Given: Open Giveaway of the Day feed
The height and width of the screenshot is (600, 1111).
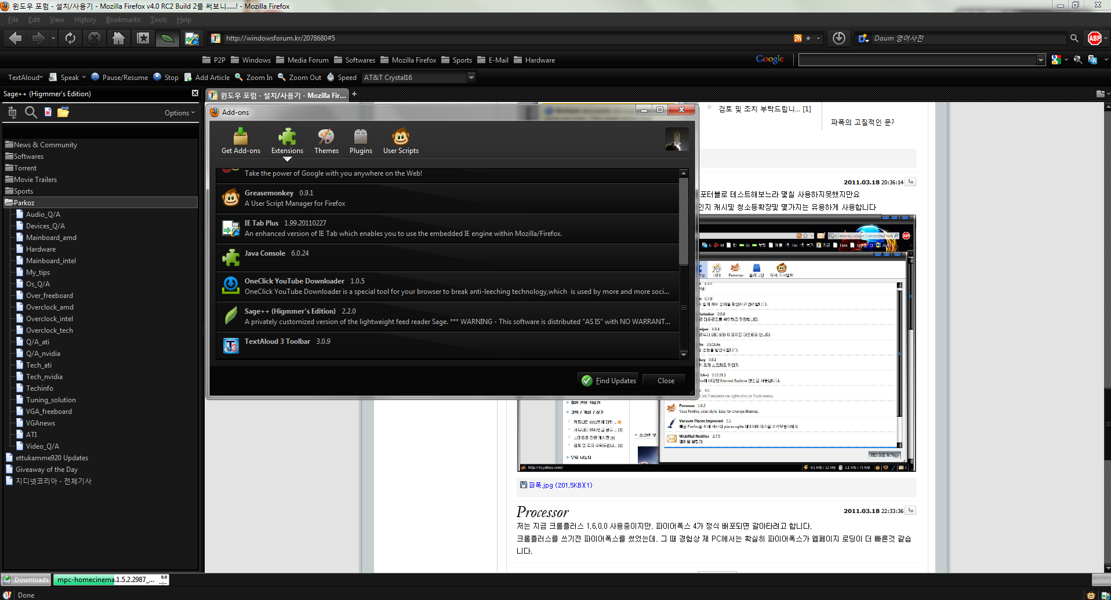Looking at the screenshot, I should [46, 469].
